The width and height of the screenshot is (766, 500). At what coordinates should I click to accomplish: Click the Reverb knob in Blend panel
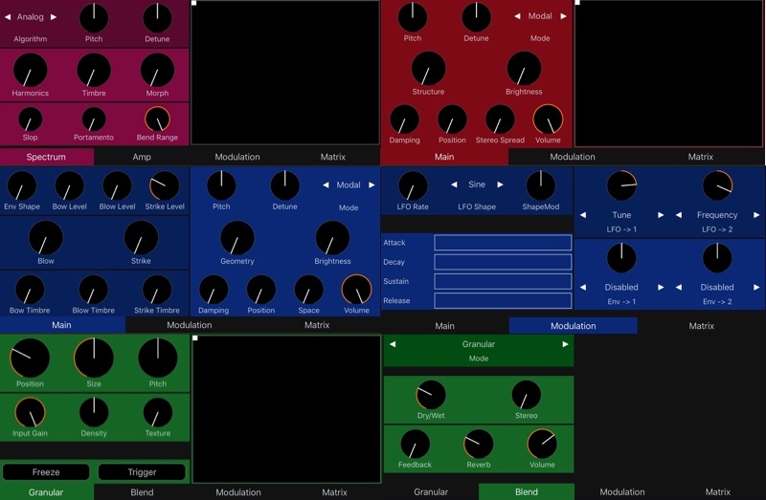tap(478, 445)
